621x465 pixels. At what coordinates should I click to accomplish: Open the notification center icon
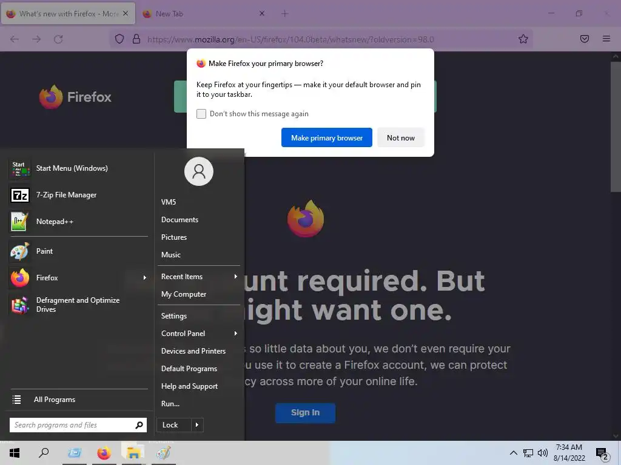[x=602, y=454]
